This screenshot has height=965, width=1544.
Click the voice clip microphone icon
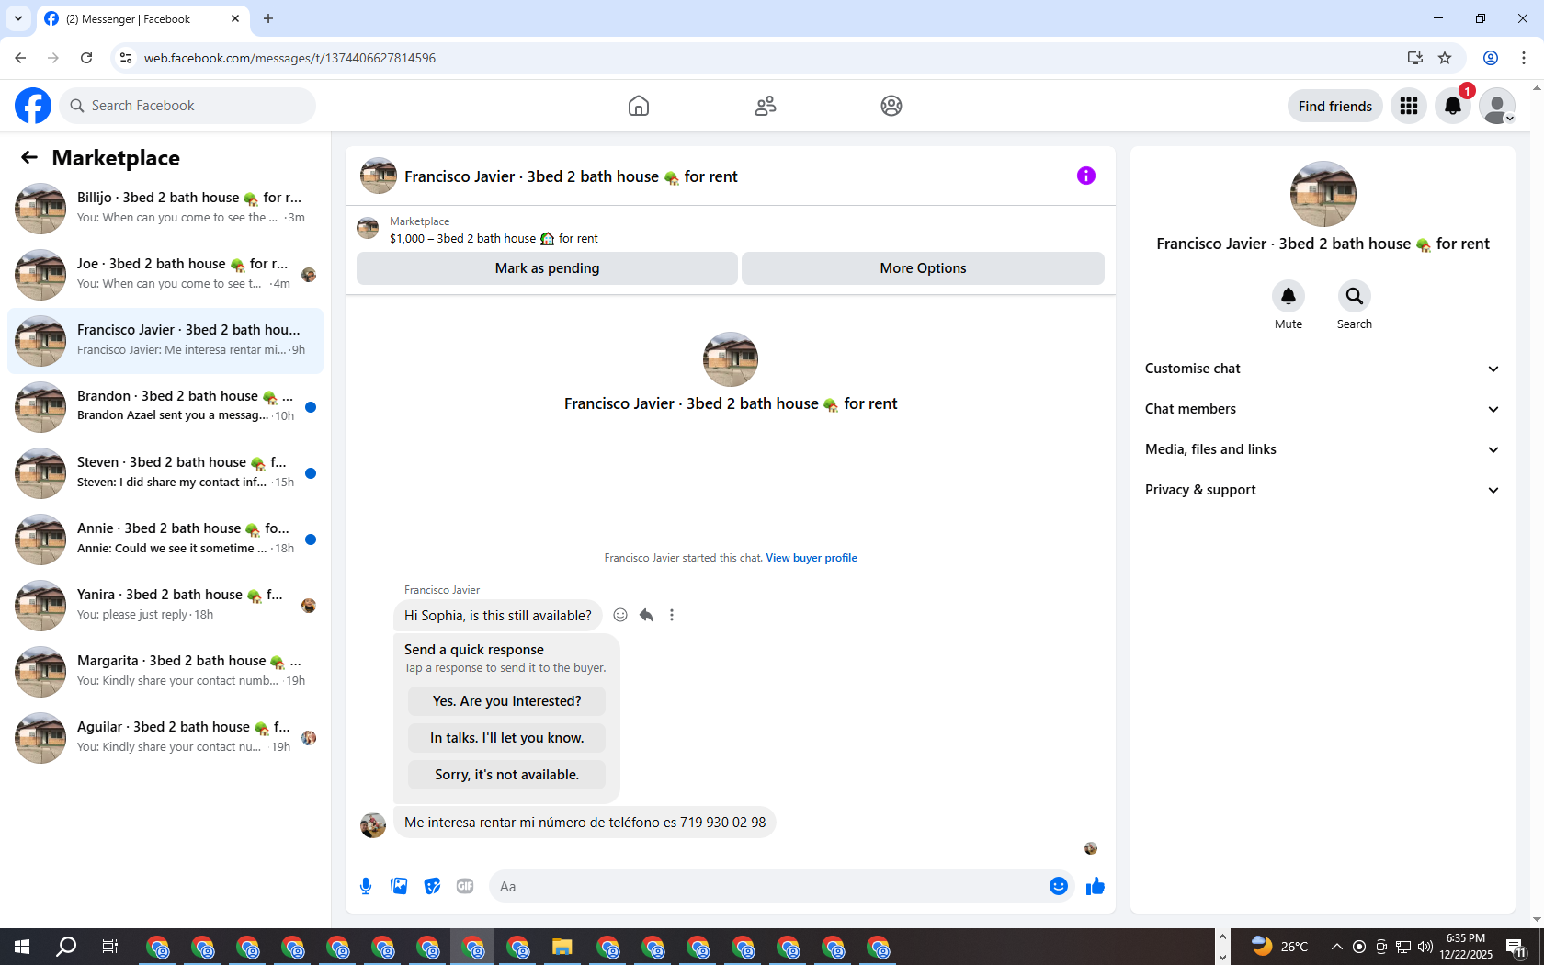pyautogui.click(x=366, y=886)
